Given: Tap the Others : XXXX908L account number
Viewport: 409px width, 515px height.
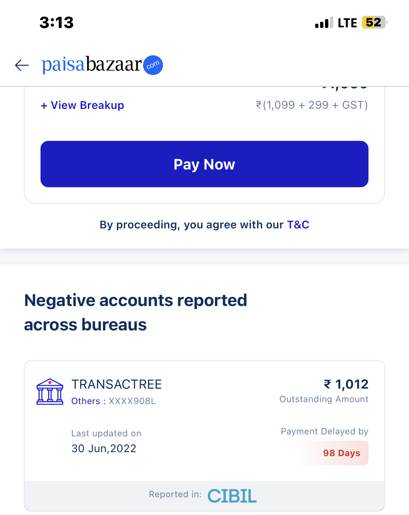Looking at the screenshot, I should click(x=113, y=401).
